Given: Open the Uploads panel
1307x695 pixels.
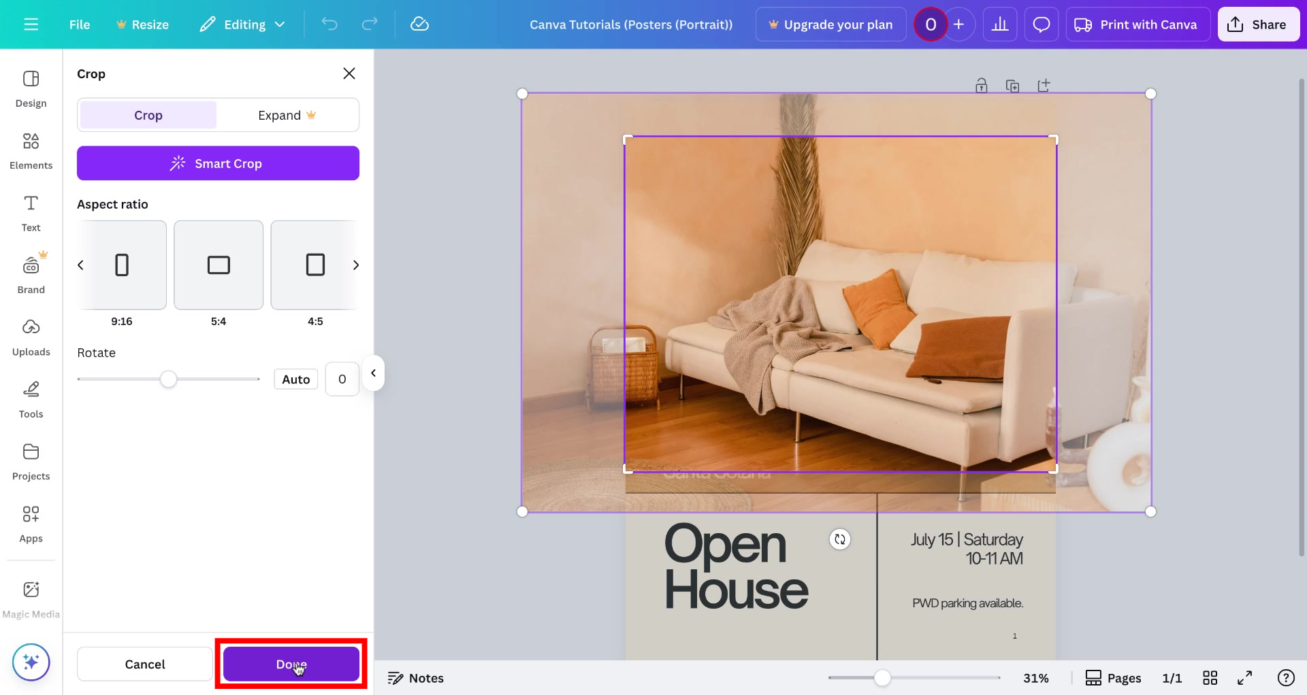Looking at the screenshot, I should (31, 336).
